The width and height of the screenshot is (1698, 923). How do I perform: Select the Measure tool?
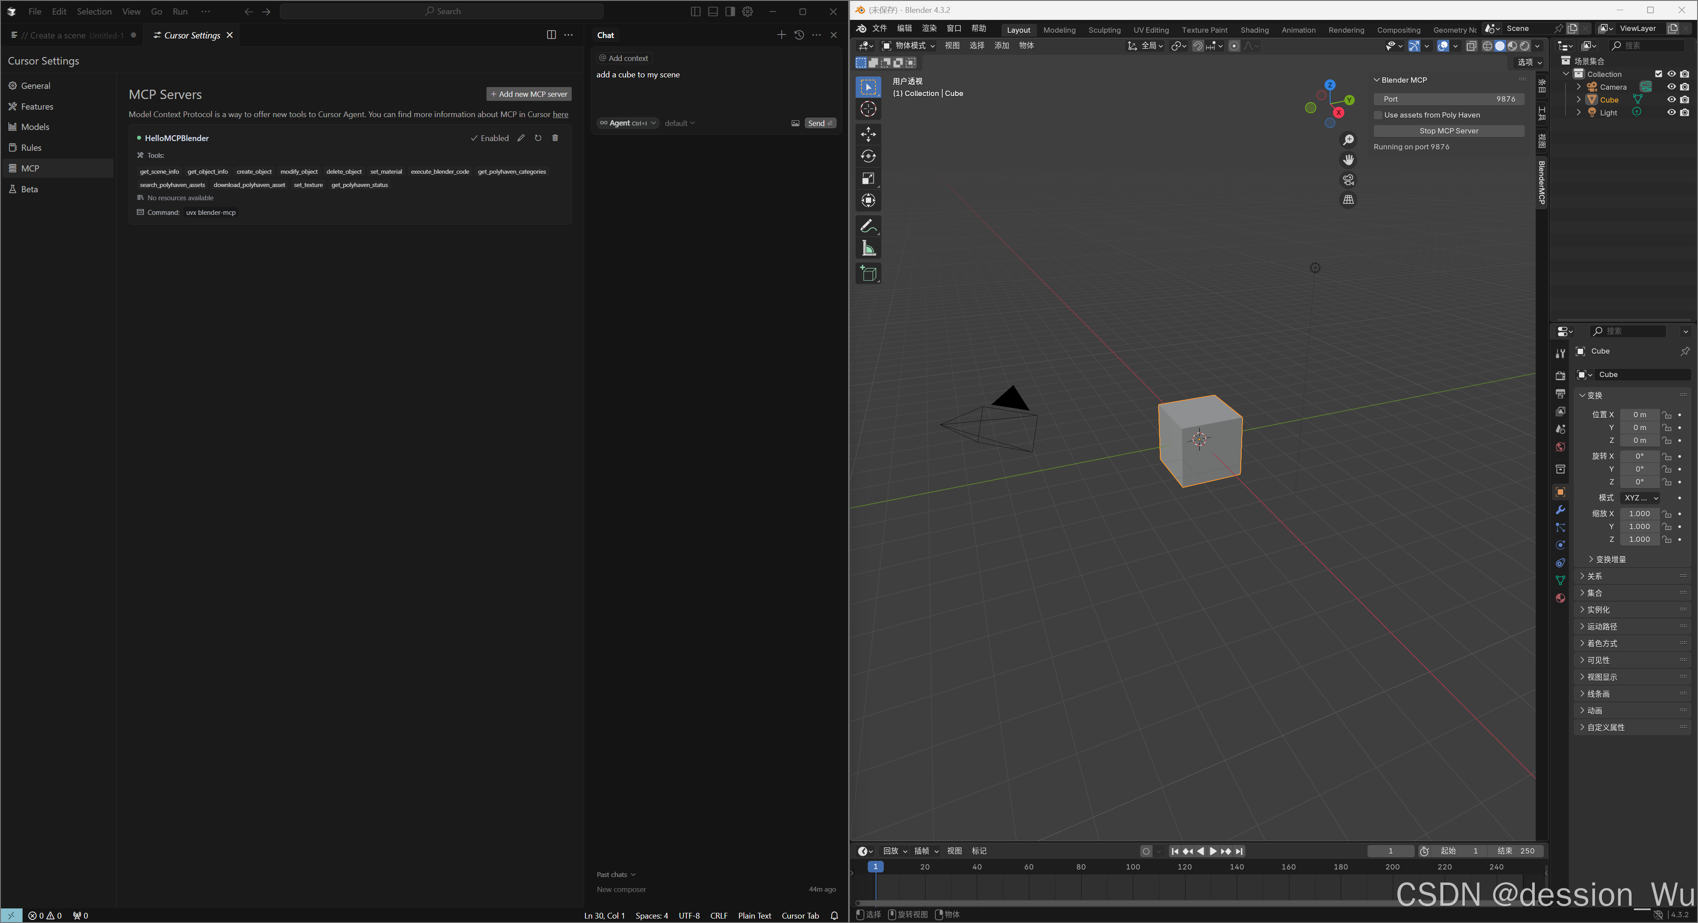(x=868, y=248)
